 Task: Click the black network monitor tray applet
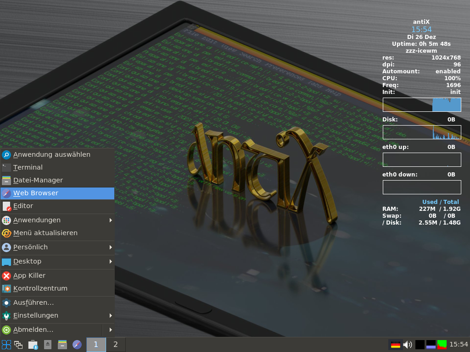pos(420,345)
